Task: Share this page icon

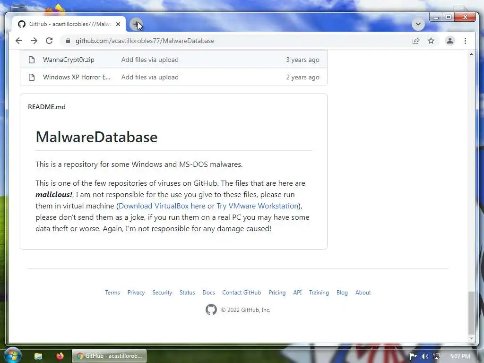Action: click(416, 41)
